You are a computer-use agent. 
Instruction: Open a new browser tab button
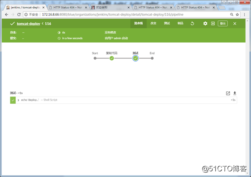pyautogui.click(x=222, y=8)
